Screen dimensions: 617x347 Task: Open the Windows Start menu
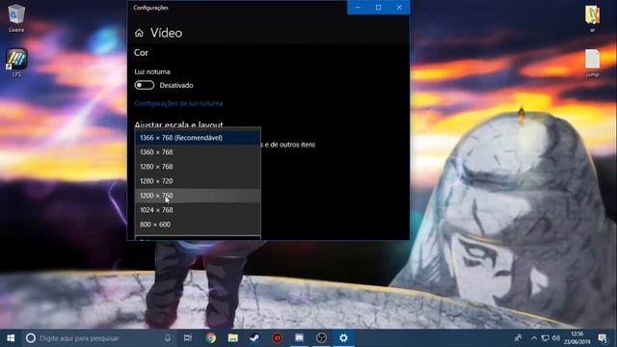pos(11,338)
